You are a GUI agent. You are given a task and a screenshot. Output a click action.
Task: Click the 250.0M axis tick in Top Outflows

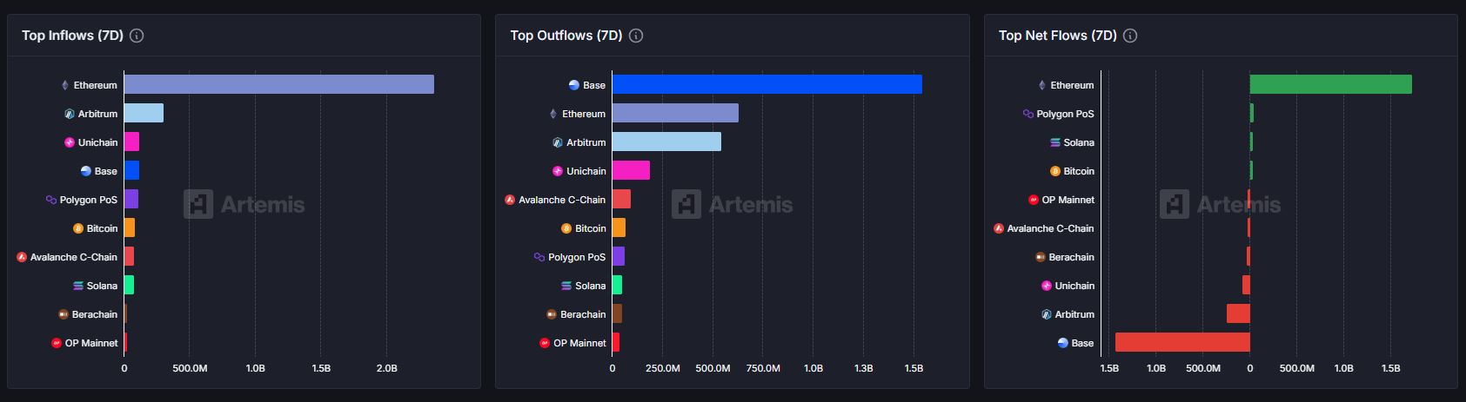point(663,368)
